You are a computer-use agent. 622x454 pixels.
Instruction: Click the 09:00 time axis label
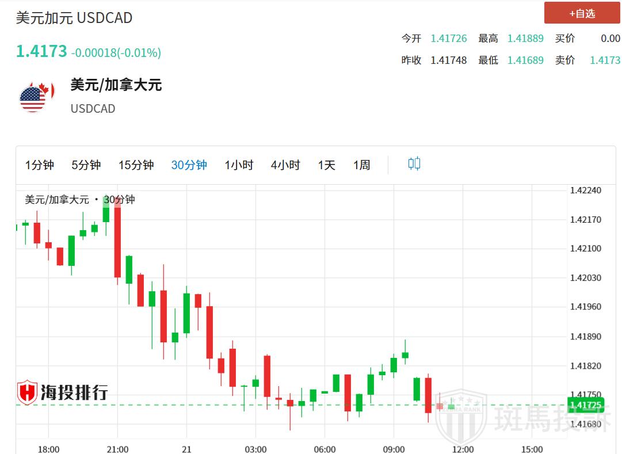394,449
